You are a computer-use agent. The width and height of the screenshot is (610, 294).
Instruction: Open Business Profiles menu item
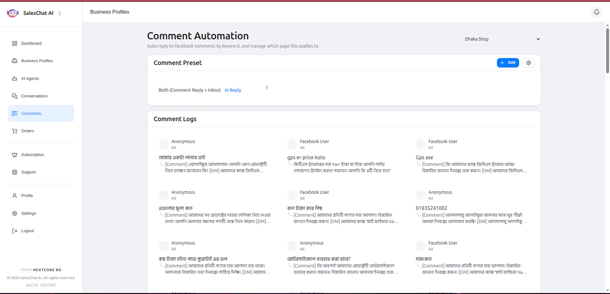[x=41, y=61]
